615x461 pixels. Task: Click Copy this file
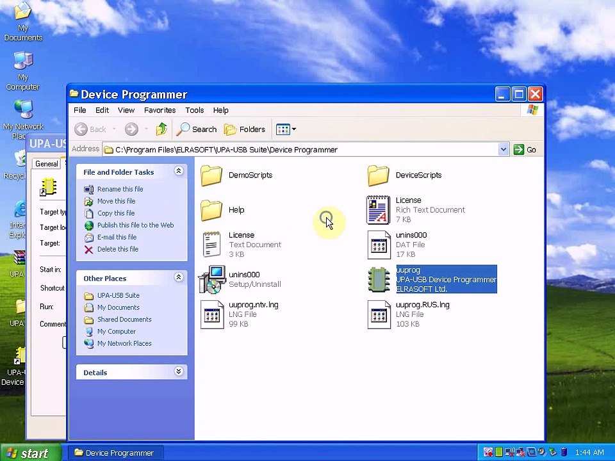tap(116, 213)
